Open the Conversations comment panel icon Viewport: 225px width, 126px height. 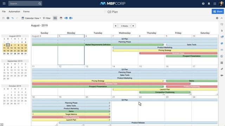[222, 24]
